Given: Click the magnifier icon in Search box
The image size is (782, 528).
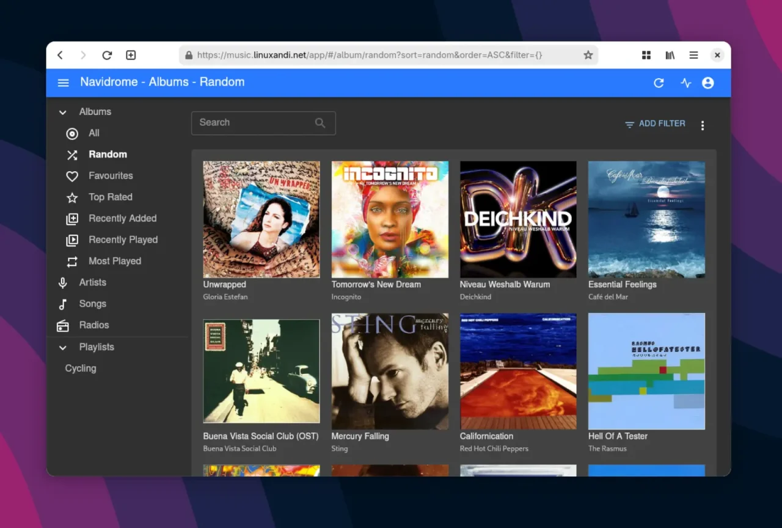Looking at the screenshot, I should point(320,123).
